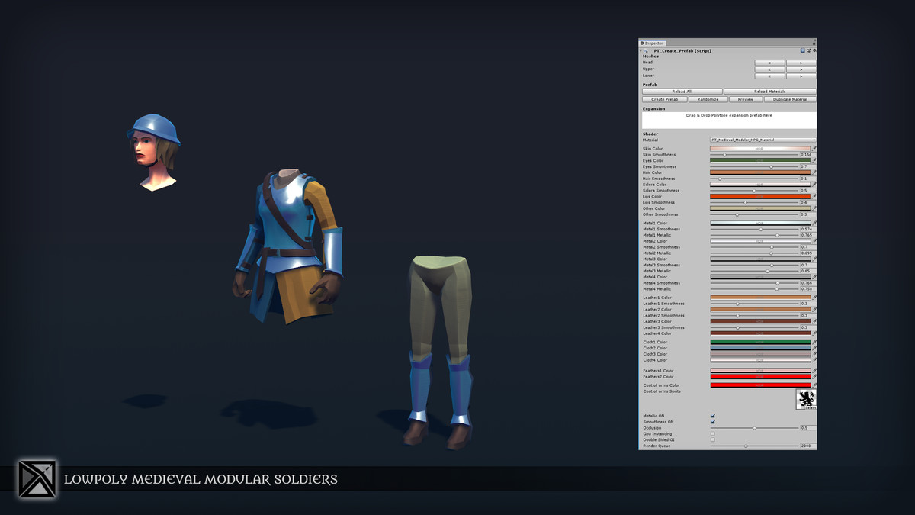Click the previous arrow for Upper mesh
This screenshot has height=515, width=915.
click(x=769, y=69)
